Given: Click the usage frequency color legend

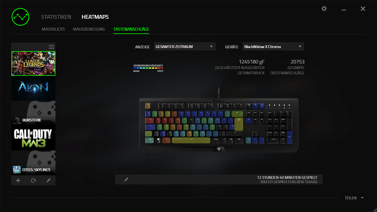Looking at the screenshot, I should 148,68.
